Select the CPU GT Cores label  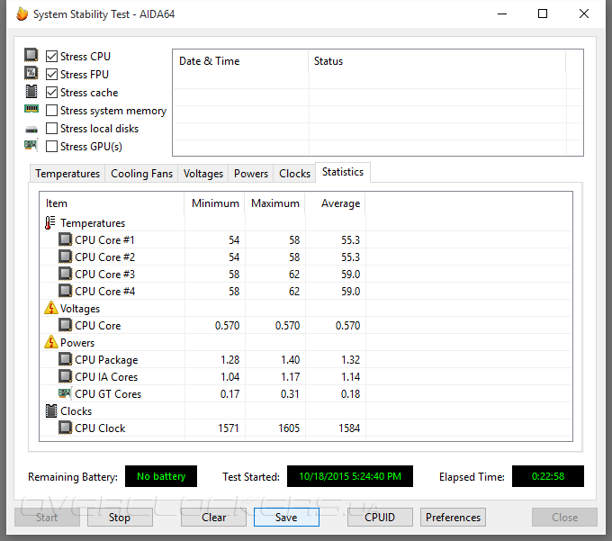(108, 394)
